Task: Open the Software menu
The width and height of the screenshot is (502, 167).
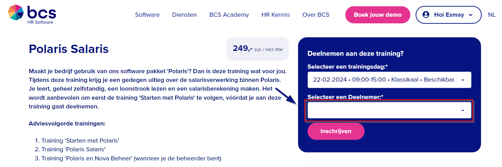Action: click(x=147, y=15)
